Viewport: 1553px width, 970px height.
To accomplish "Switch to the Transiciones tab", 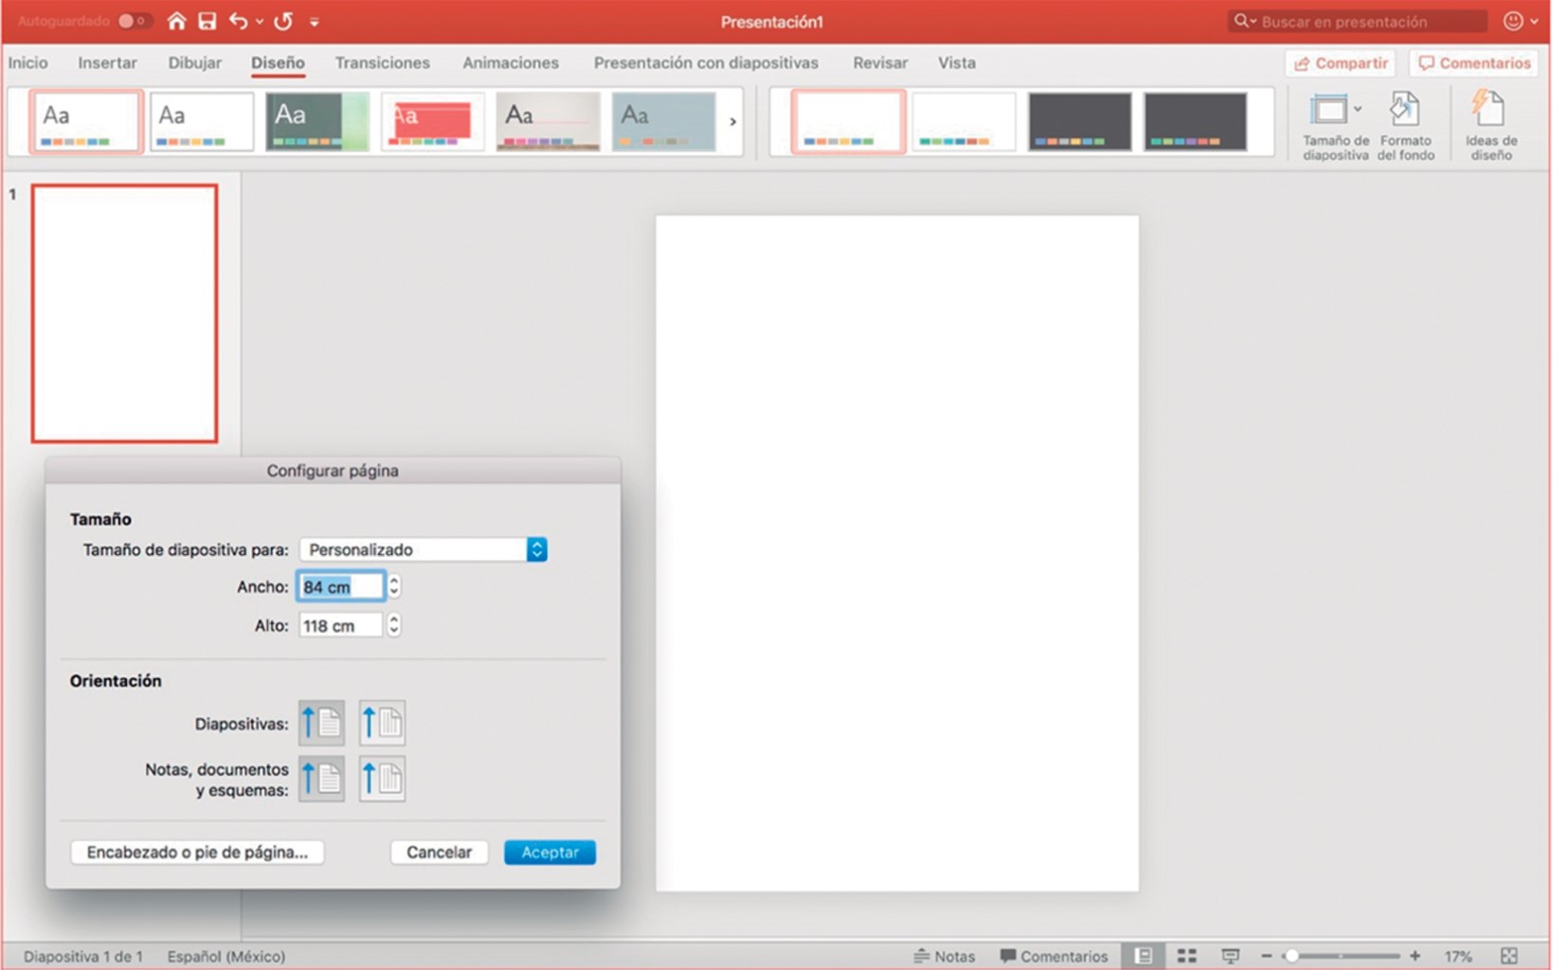I will [x=382, y=63].
